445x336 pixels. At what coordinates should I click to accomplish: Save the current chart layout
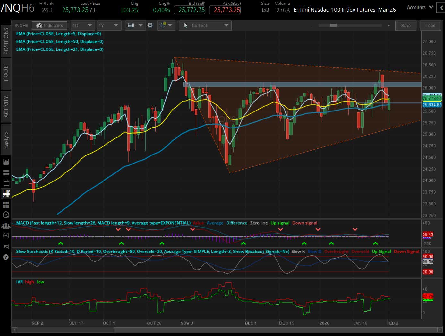(x=406, y=25)
